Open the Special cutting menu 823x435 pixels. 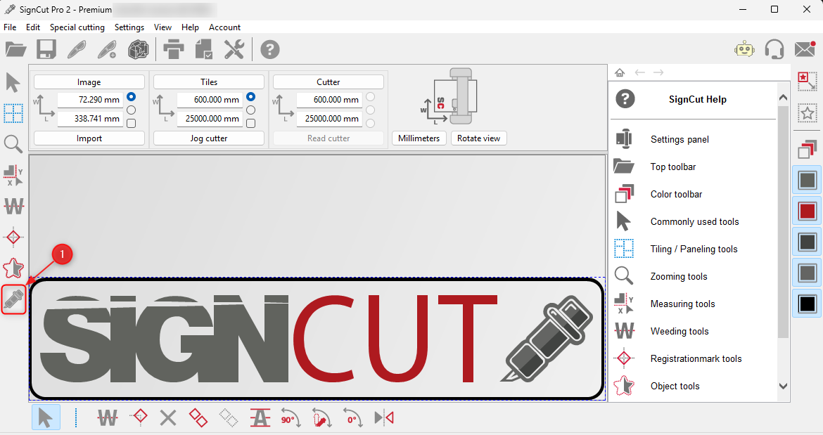coord(77,27)
